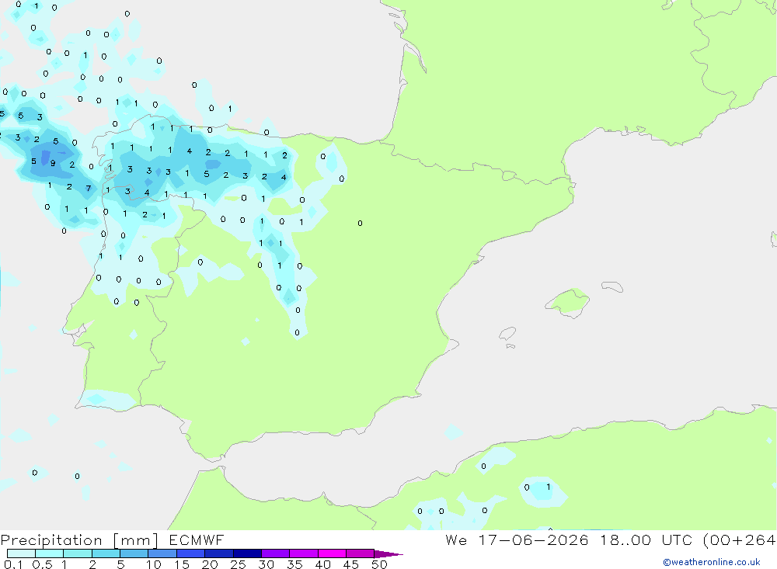Screen dimensions: 777x569
Task: Click the '10' legend scale label
Action: (153, 564)
